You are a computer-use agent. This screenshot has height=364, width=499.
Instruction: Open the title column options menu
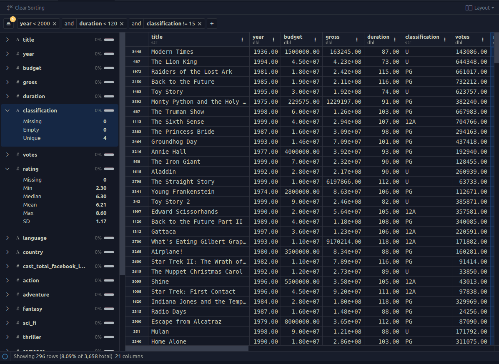coord(242,40)
